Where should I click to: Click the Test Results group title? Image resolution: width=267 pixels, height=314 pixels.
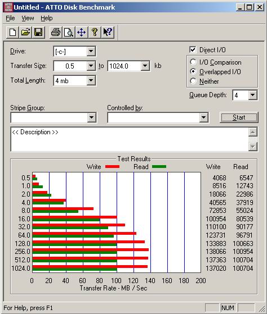click(134, 159)
